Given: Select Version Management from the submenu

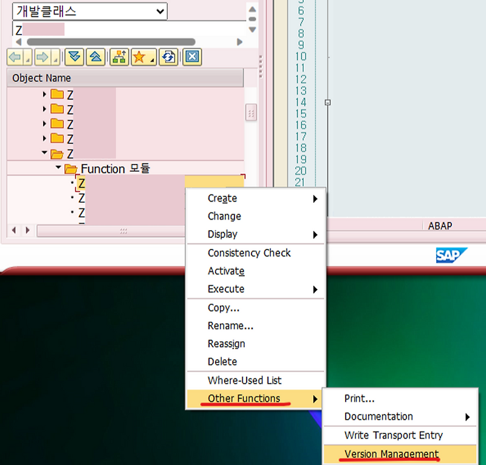Looking at the screenshot, I should tap(391, 454).
